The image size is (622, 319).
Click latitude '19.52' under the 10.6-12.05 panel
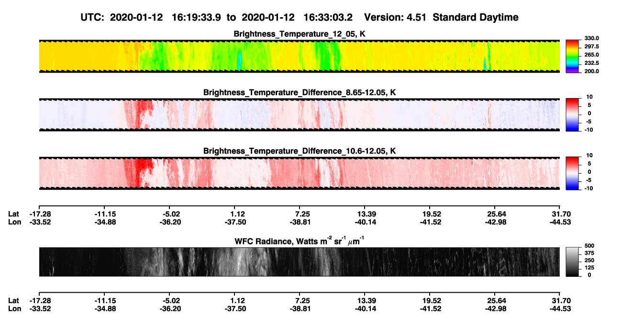click(x=432, y=214)
